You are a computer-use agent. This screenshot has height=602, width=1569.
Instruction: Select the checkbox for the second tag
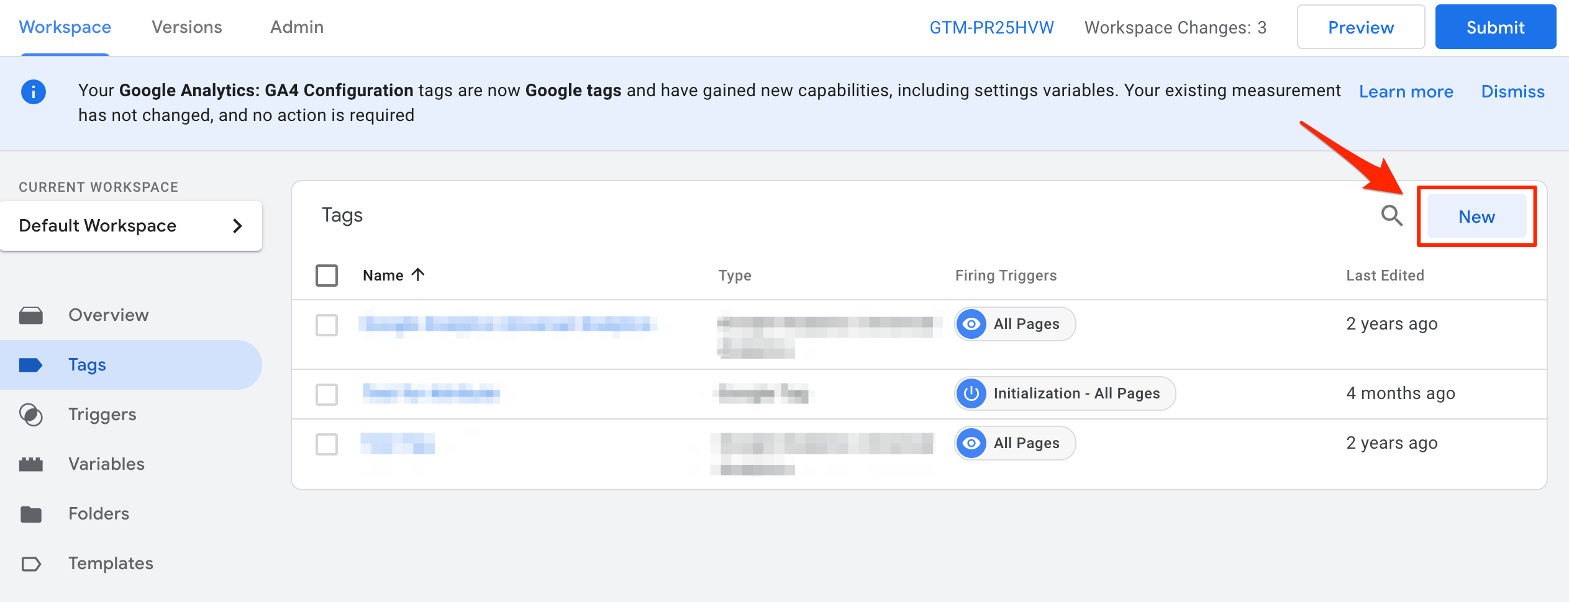point(327,394)
